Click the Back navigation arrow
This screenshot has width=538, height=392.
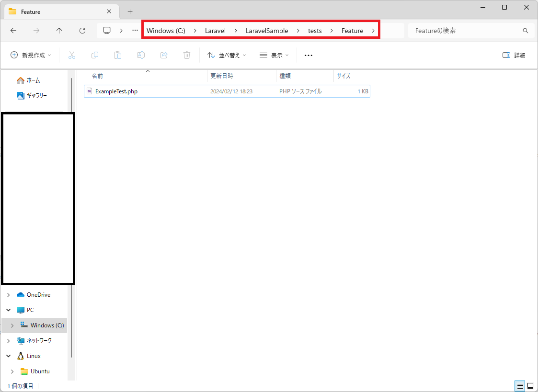tap(13, 31)
